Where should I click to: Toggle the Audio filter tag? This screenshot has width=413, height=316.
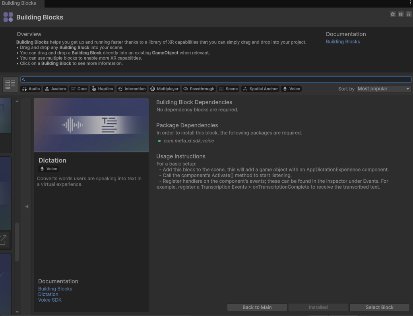(x=31, y=89)
